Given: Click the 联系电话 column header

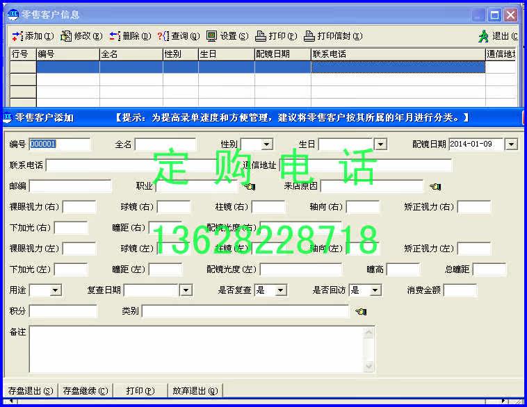Looking at the screenshot, I should 398,54.
